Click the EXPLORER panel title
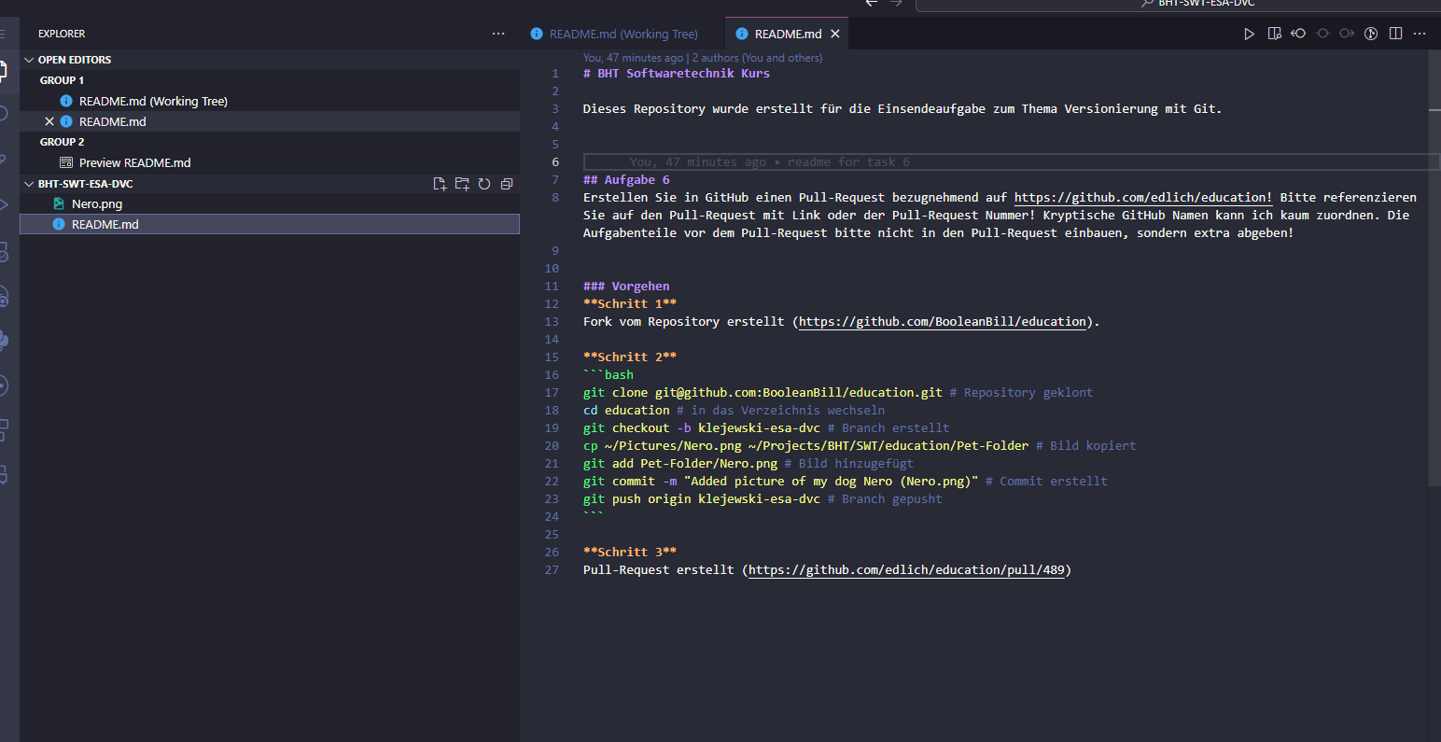Image resolution: width=1441 pixels, height=742 pixels. coord(62,34)
